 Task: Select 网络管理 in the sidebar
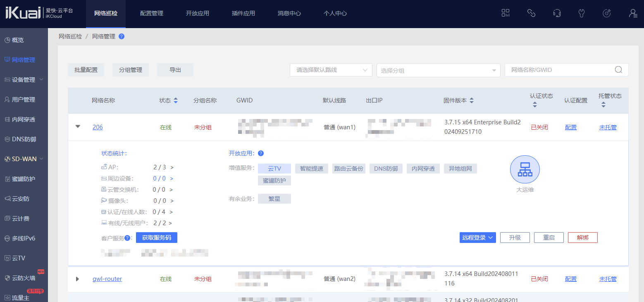click(x=24, y=60)
